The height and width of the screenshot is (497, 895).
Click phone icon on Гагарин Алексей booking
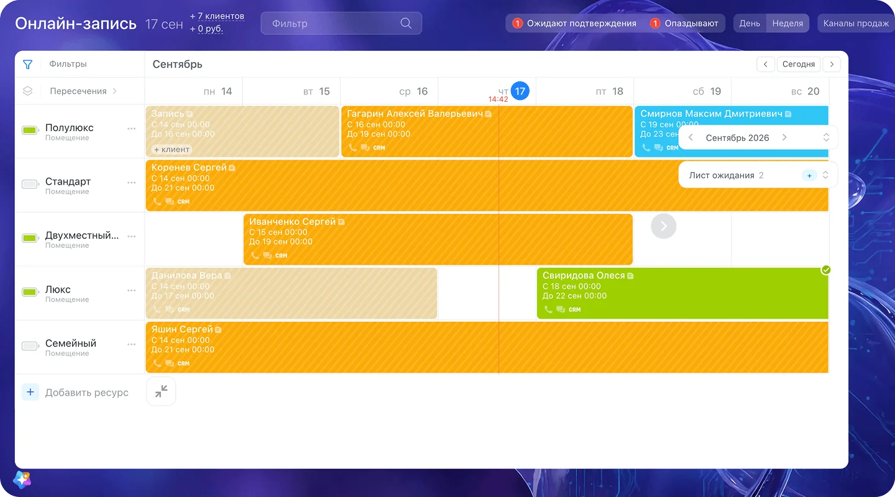[x=352, y=148]
